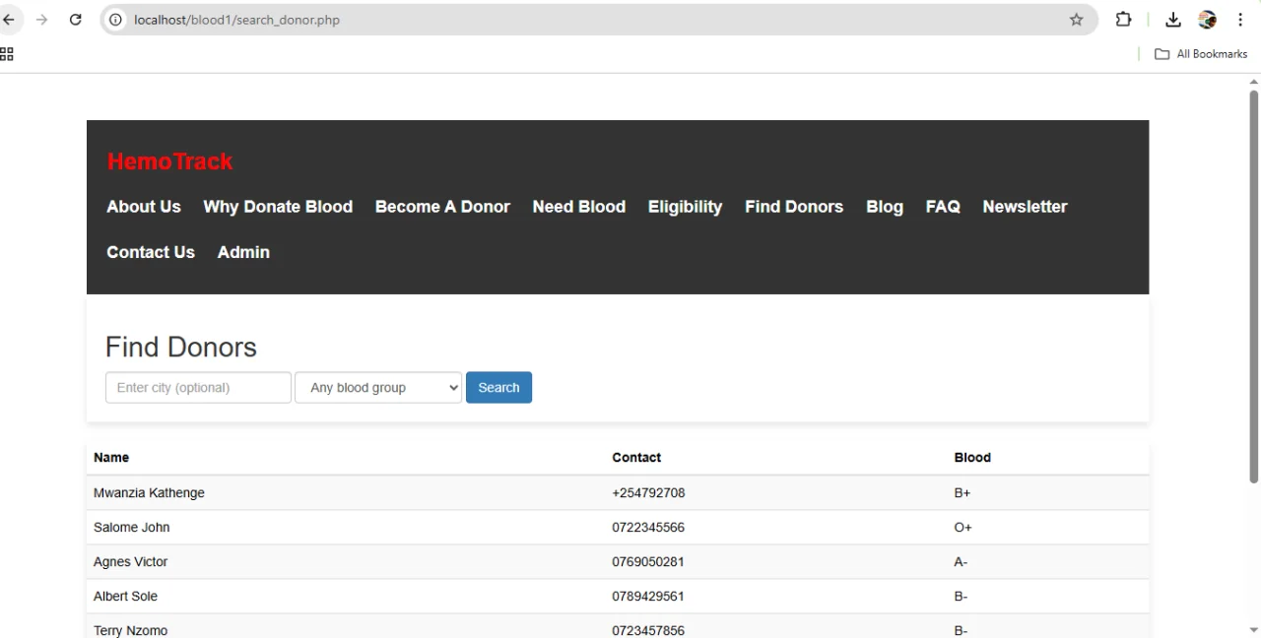
Task: Click the Find Donors page heading
Action: [x=181, y=347]
